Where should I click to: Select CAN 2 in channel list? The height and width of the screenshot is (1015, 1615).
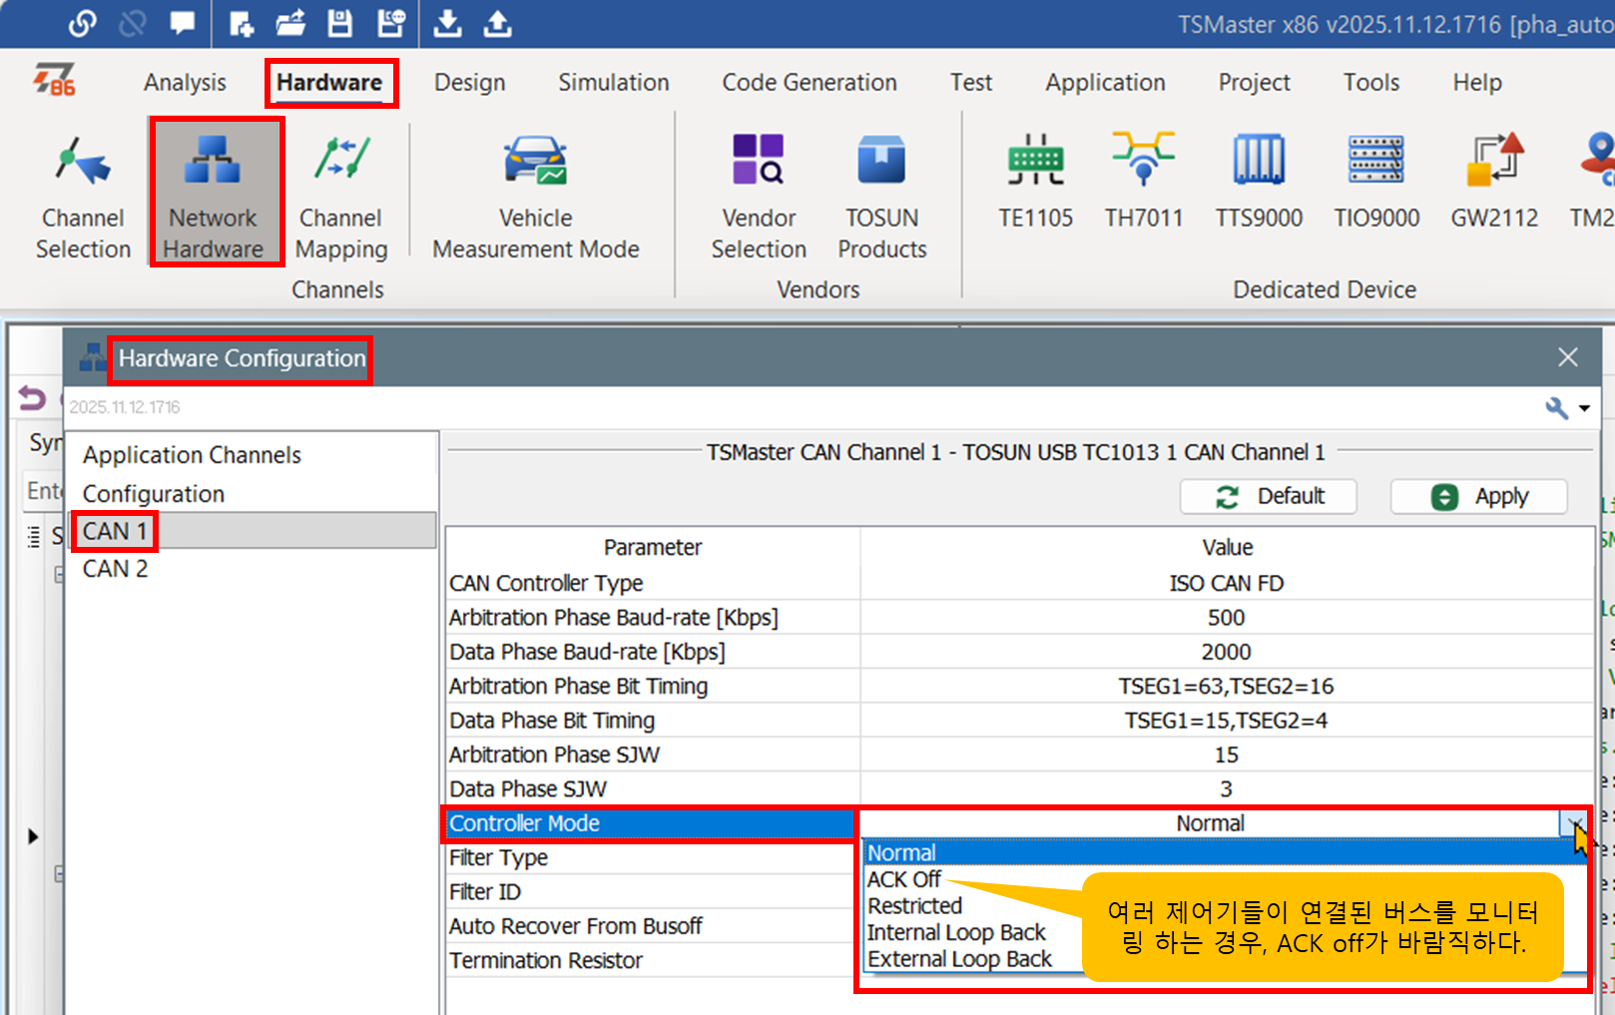coord(253,569)
